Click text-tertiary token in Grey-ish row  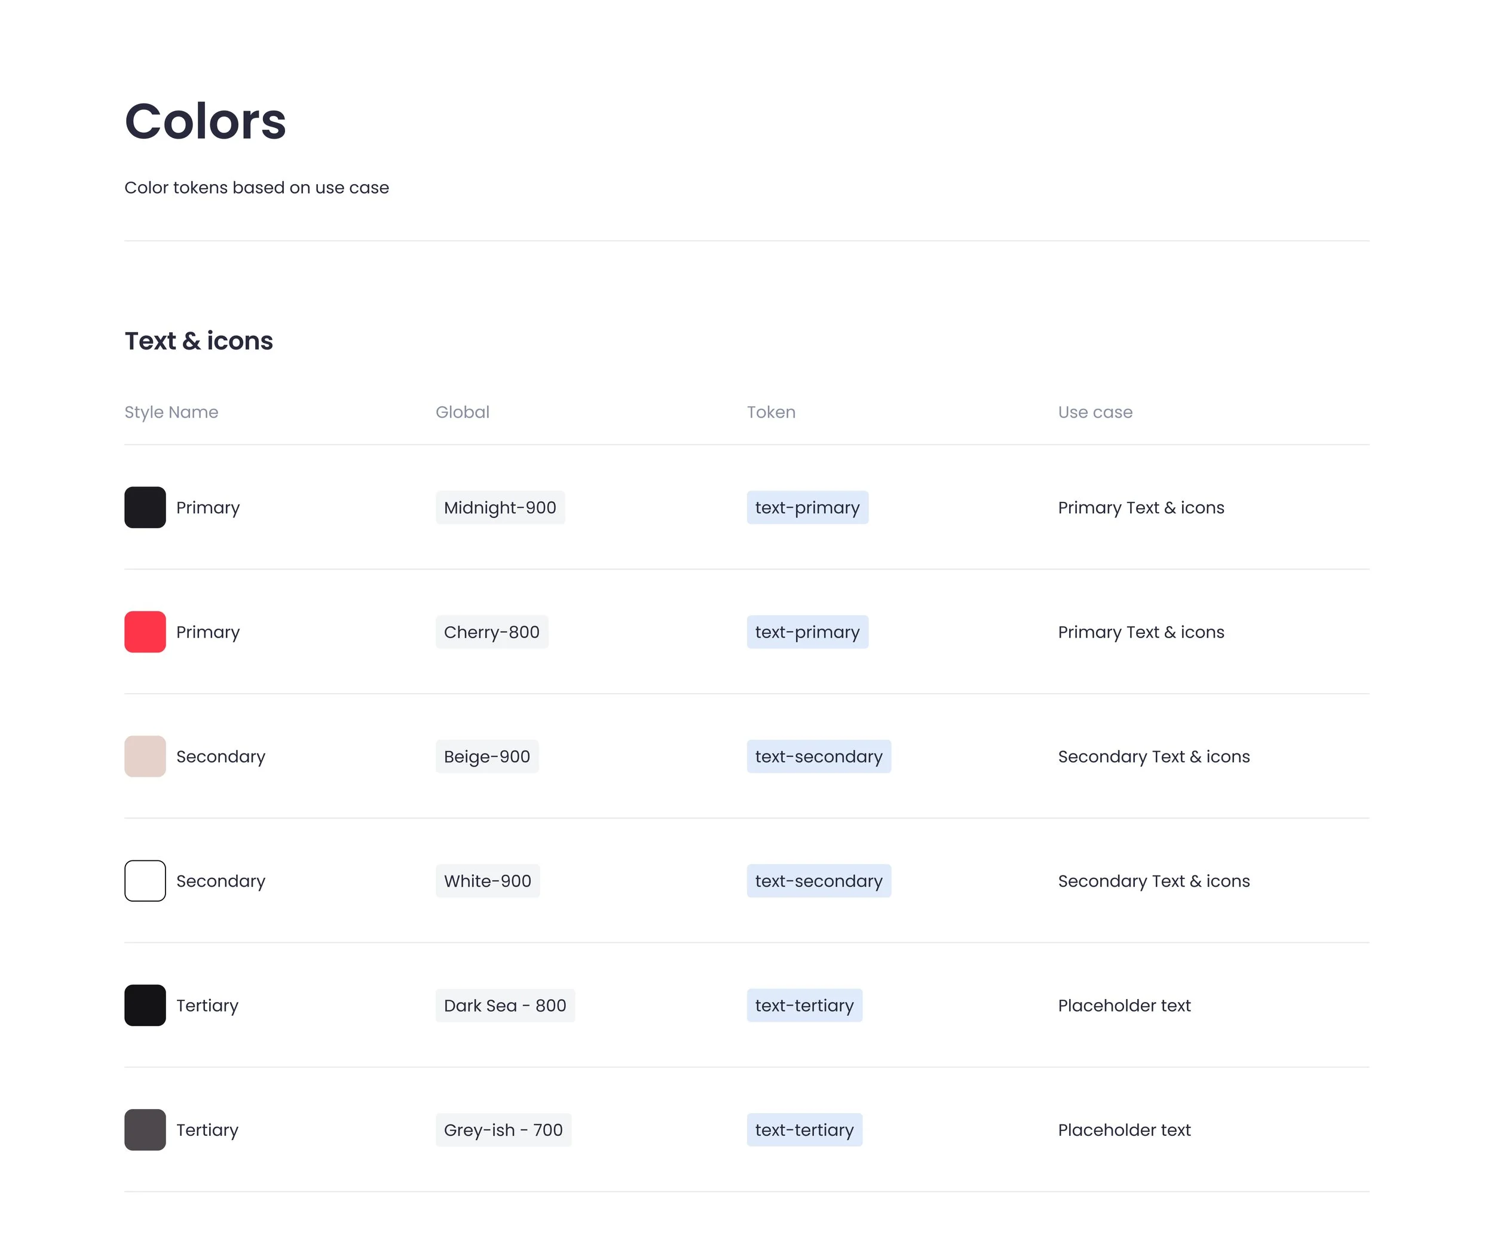click(804, 1130)
